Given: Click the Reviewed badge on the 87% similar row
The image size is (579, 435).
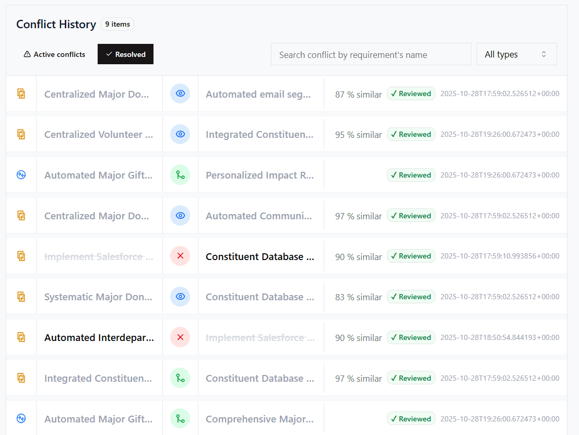Looking at the screenshot, I should [411, 93].
